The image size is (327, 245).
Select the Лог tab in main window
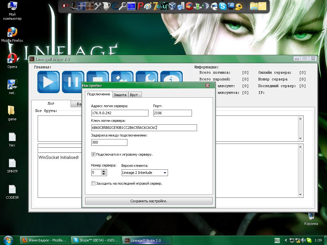pyautogui.click(x=51, y=104)
